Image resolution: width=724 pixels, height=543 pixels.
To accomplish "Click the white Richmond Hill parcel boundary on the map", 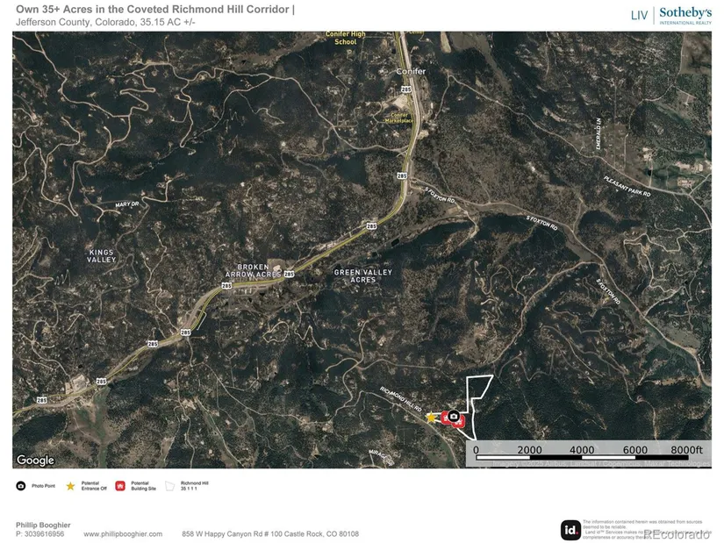I will point(479,377).
